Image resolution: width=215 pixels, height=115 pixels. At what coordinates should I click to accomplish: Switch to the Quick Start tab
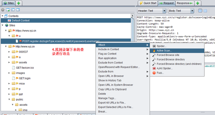[x=148, y=3]
